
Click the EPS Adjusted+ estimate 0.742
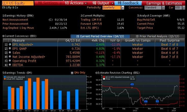pos(76,45)
